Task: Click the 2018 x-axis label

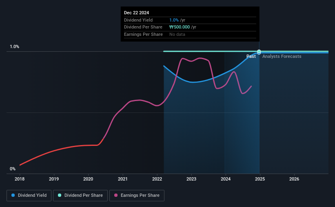Action: pyautogui.click(x=20, y=179)
